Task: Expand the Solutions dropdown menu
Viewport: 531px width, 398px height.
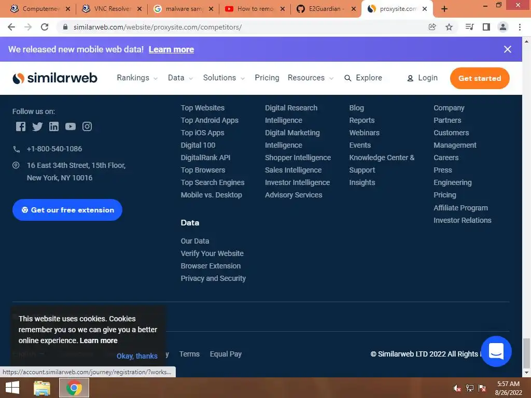Action: coord(224,78)
